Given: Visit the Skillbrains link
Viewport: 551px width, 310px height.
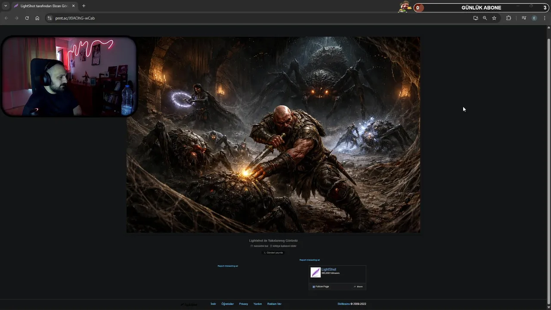Looking at the screenshot, I should pyautogui.click(x=344, y=304).
